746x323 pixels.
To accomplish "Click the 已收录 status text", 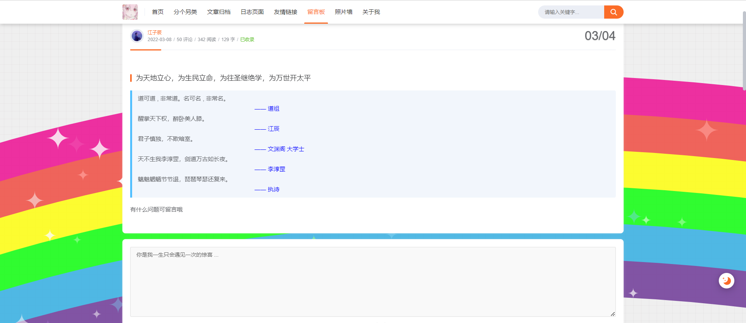I will pyautogui.click(x=247, y=40).
